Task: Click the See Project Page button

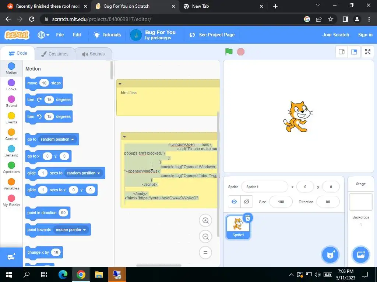Action: [x=212, y=35]
